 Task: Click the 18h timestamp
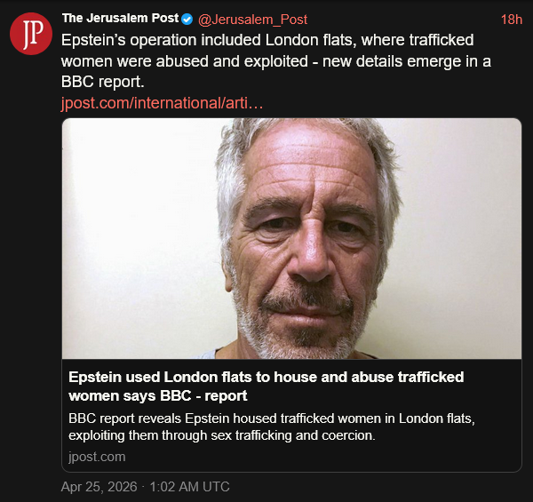coord(511,19)
